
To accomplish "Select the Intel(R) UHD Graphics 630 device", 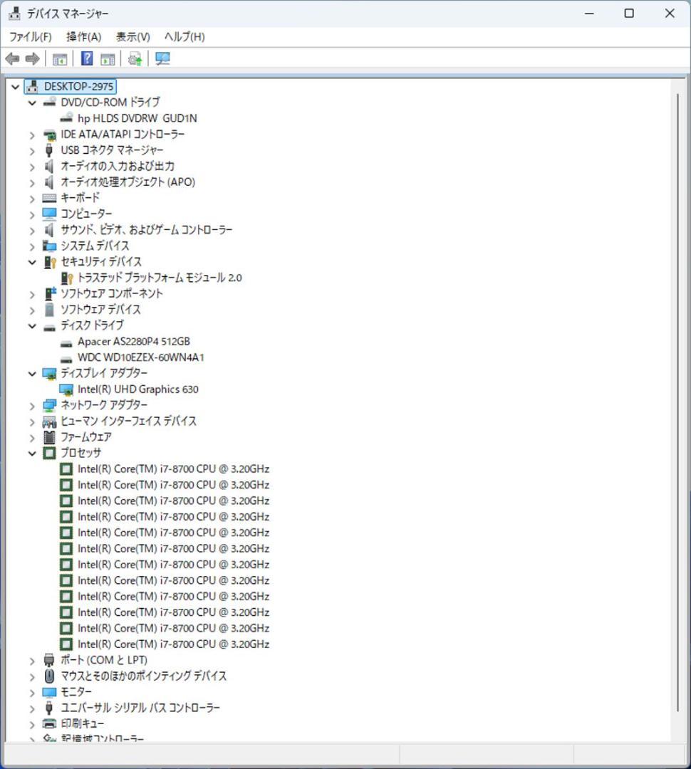I will click(x=139, y=389).
